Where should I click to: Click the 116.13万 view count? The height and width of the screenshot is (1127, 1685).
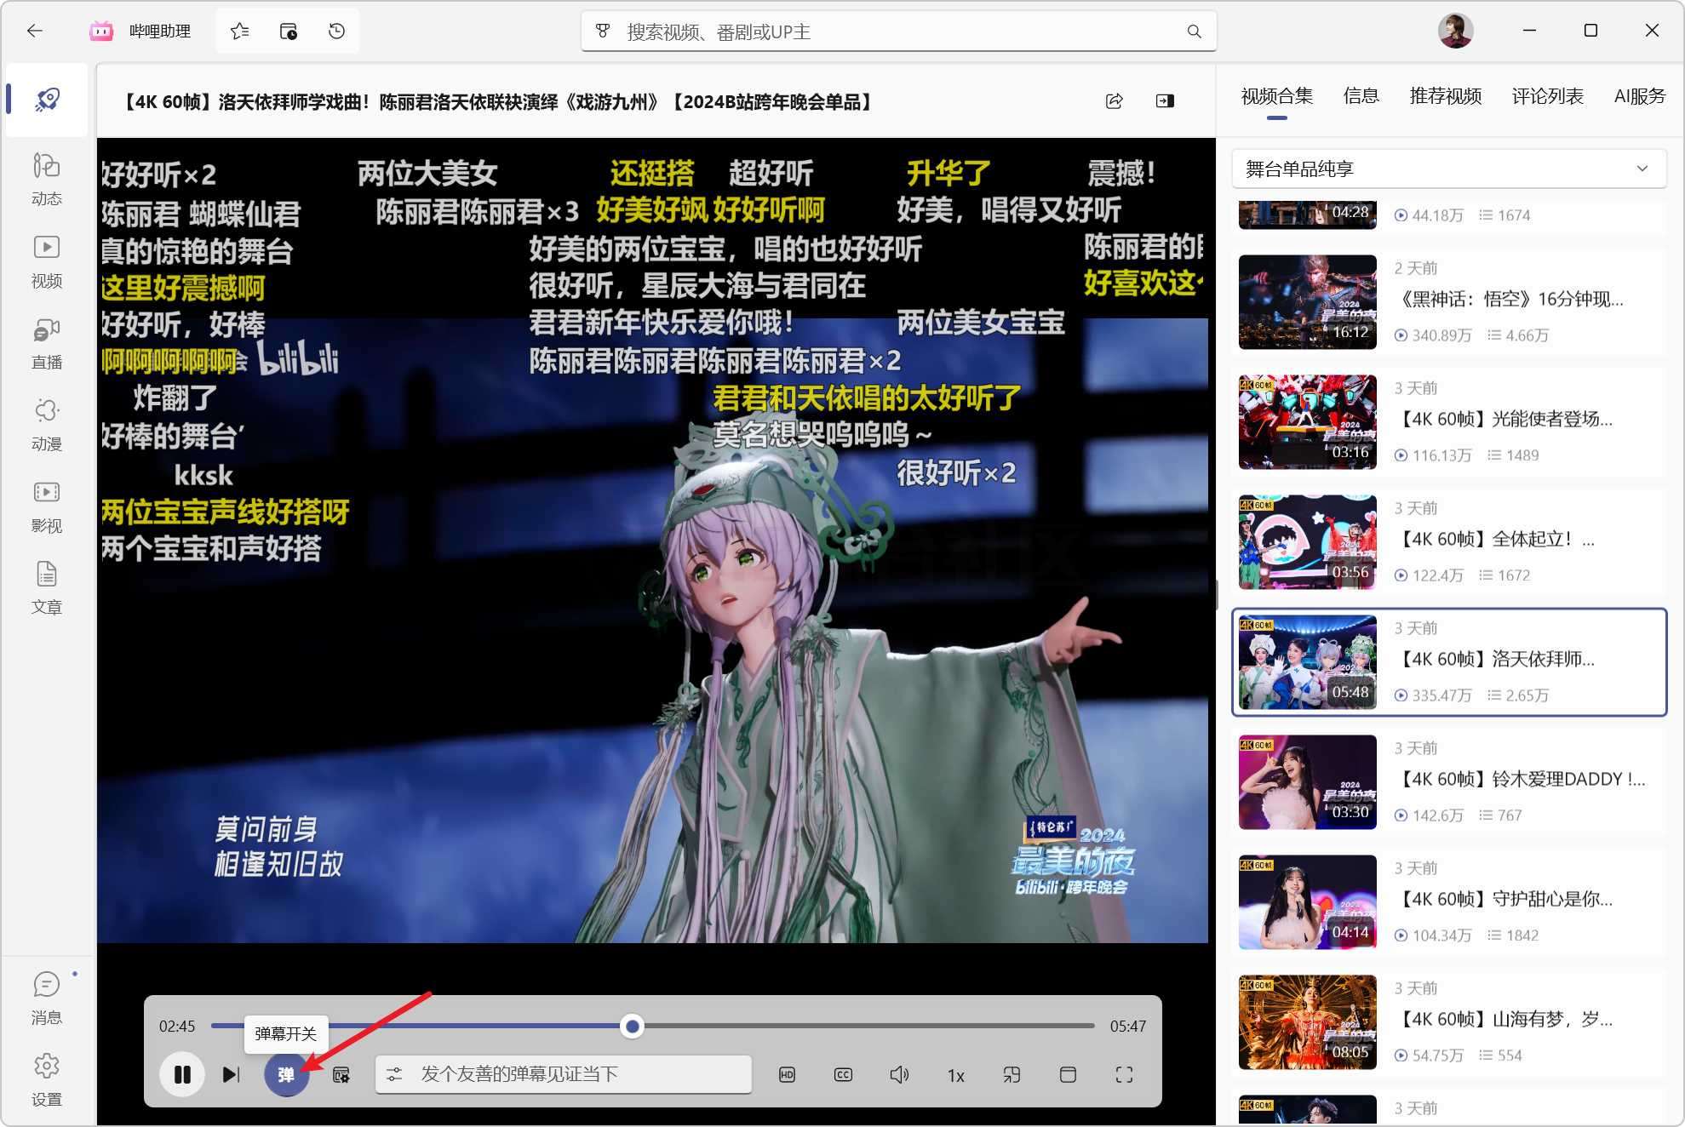[x=1441, y=455]
